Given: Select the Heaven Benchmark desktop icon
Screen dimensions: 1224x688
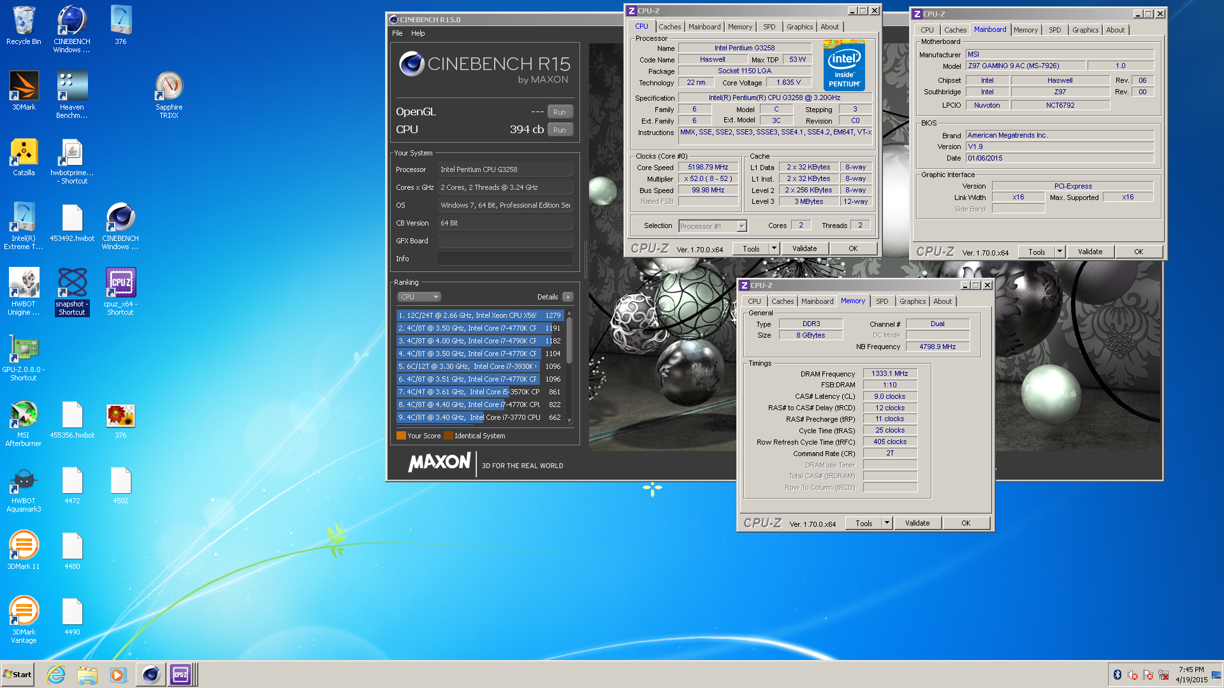Looking at the screenshot, I should pyautogui.click(x=72, y=94).
